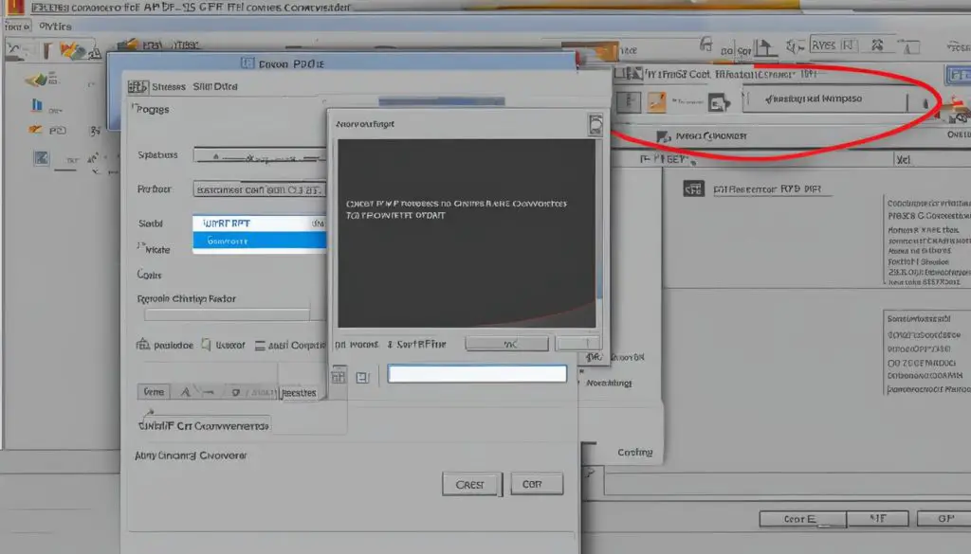Click the icon beside "Fvreei Conoment"
The width and height of the screenshot is (971, 554).
(x=663, y=136)
